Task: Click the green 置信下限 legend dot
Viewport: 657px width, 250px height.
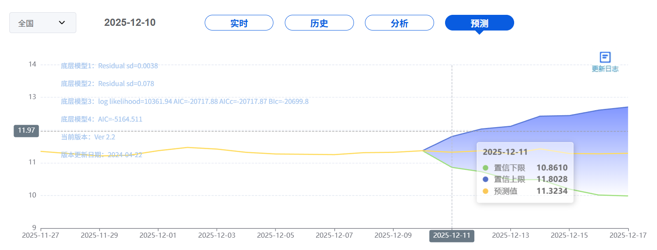Action: pyautogui.click(x=485, y=167)
